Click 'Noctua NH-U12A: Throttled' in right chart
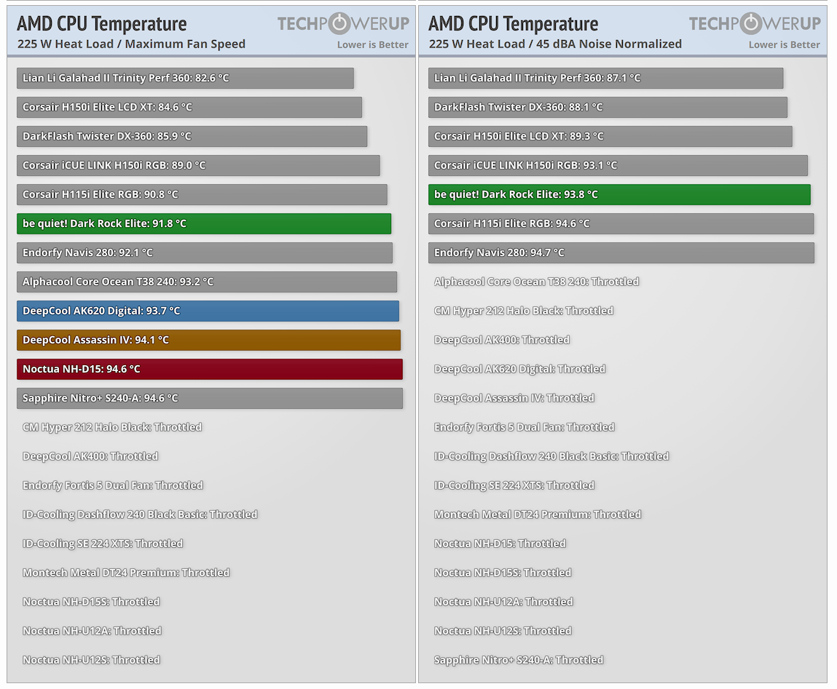This screenshot has width=837, height=689. (503, 602)
